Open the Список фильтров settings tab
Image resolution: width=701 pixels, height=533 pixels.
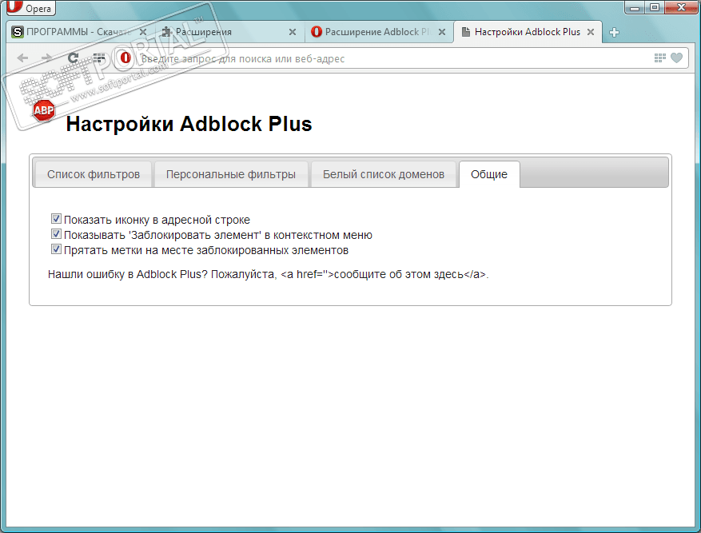coord(94,174)
